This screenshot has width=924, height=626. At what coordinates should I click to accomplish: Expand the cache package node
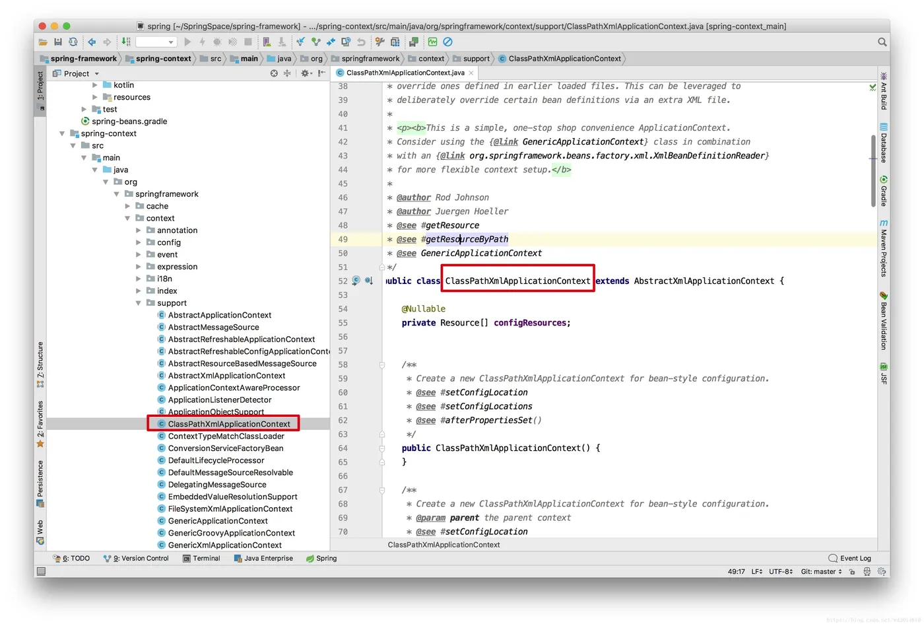[127, 206]
